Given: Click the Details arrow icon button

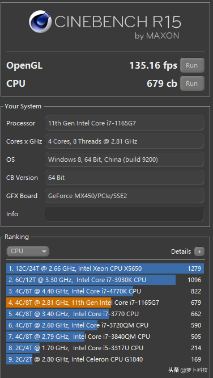Looking at the screenshot, I should coord(199,251).
